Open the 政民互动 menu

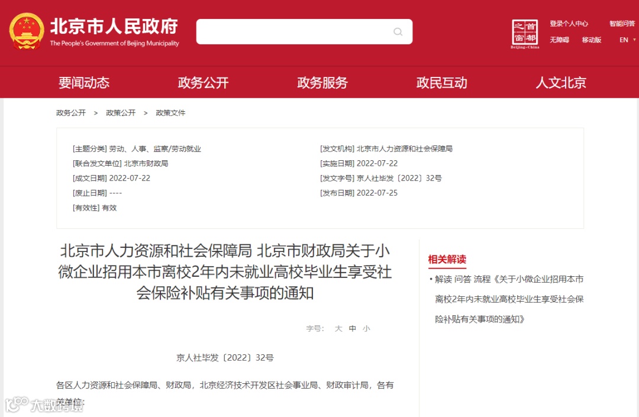[442, 83]
